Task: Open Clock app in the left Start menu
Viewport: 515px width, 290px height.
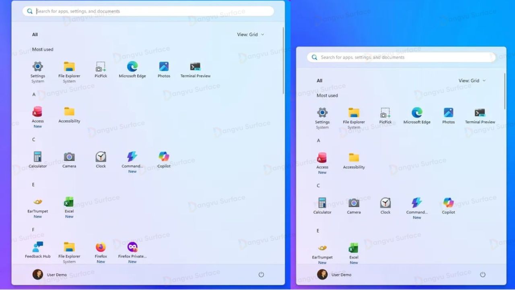Action: coord(101,160)
